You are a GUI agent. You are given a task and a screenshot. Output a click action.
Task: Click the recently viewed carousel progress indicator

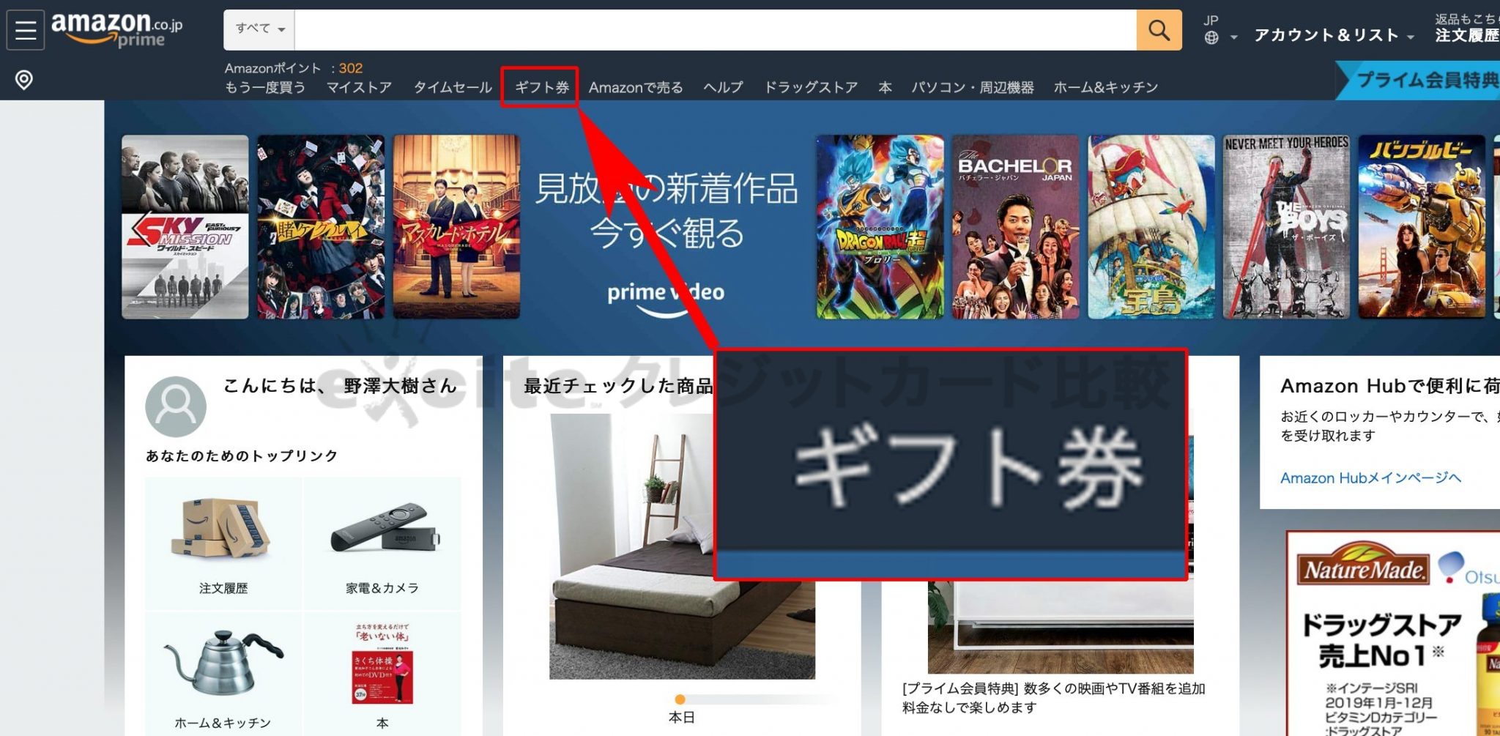680,699
